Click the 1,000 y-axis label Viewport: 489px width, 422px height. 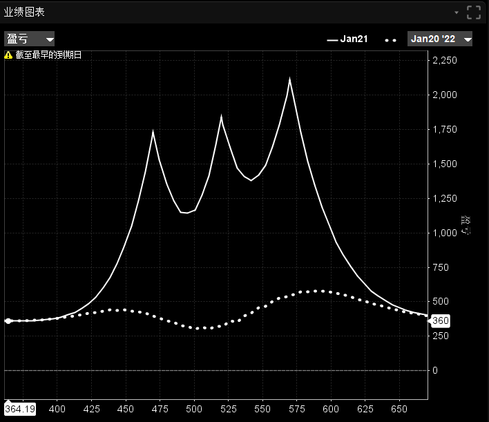tap(445, 233)
